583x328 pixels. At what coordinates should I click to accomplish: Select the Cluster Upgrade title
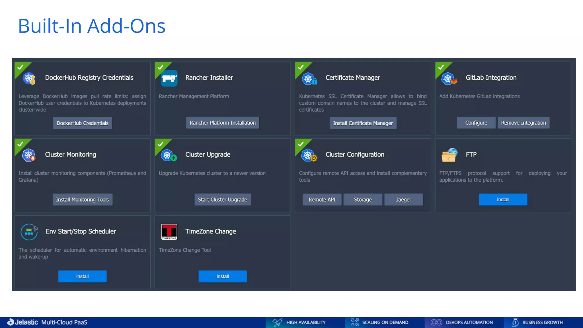208,155
